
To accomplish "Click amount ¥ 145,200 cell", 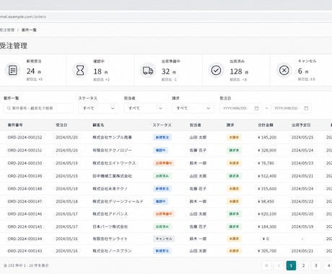I will pos(267,138).
